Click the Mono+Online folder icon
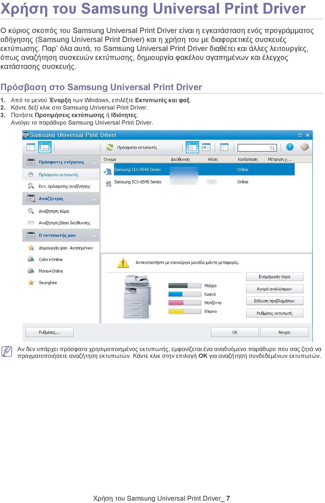The width and height of the screenshot is (325, 503). coord(31,271)
